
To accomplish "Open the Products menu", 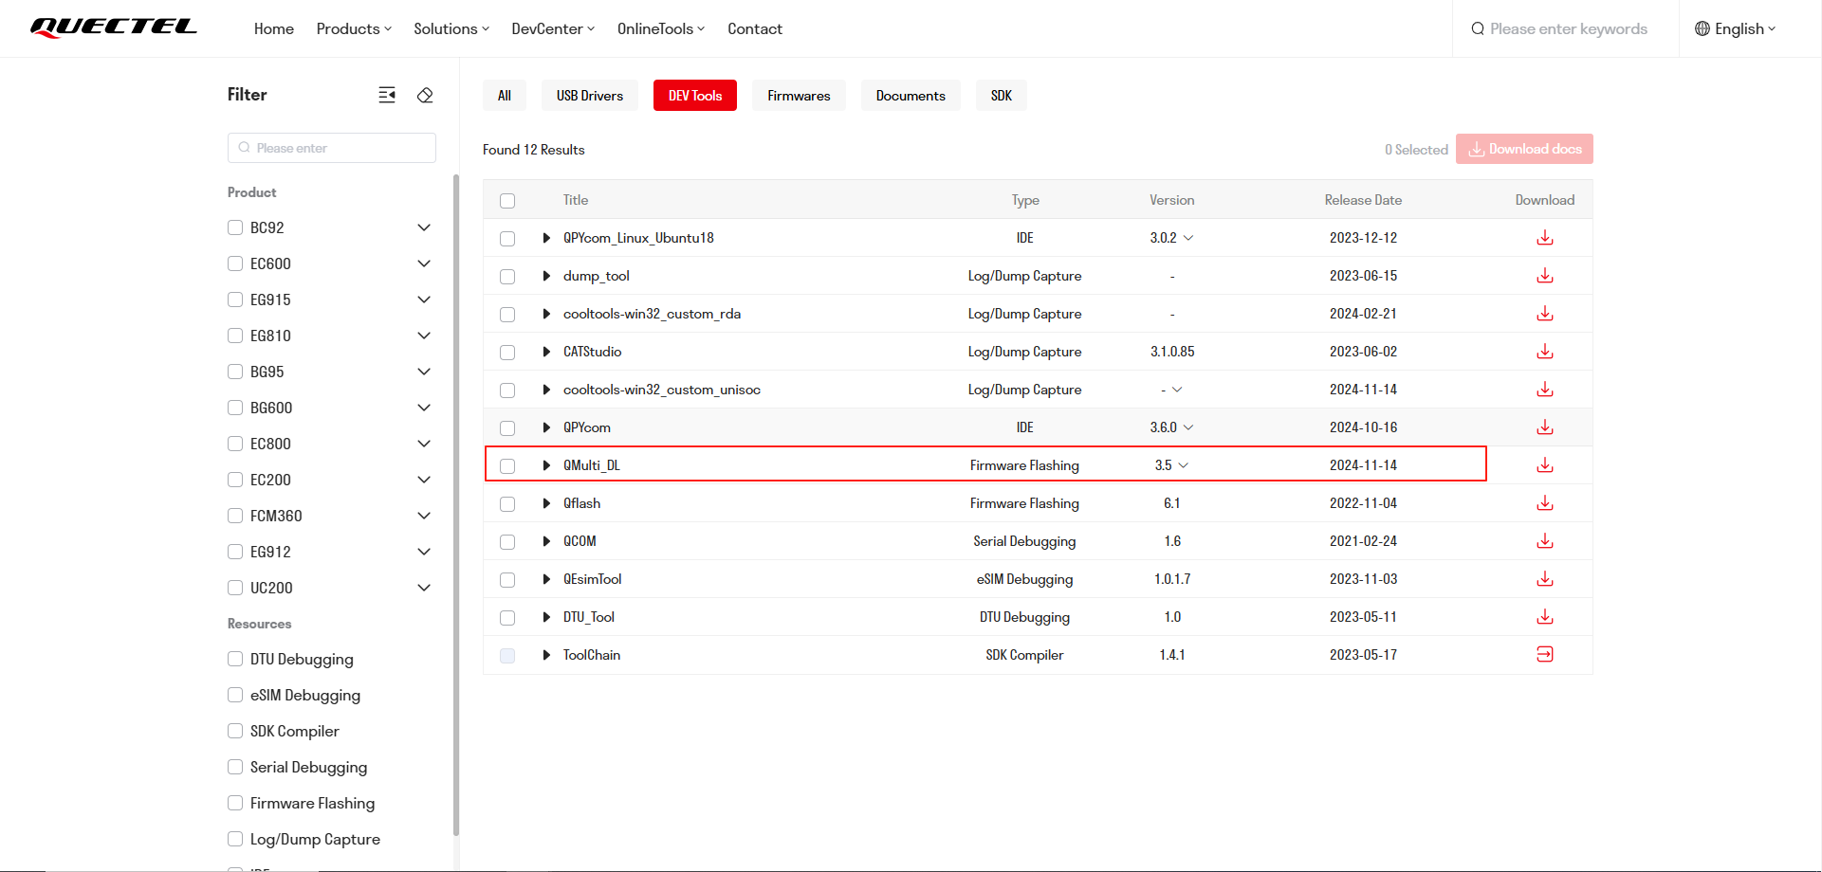I will pos(354,29).
